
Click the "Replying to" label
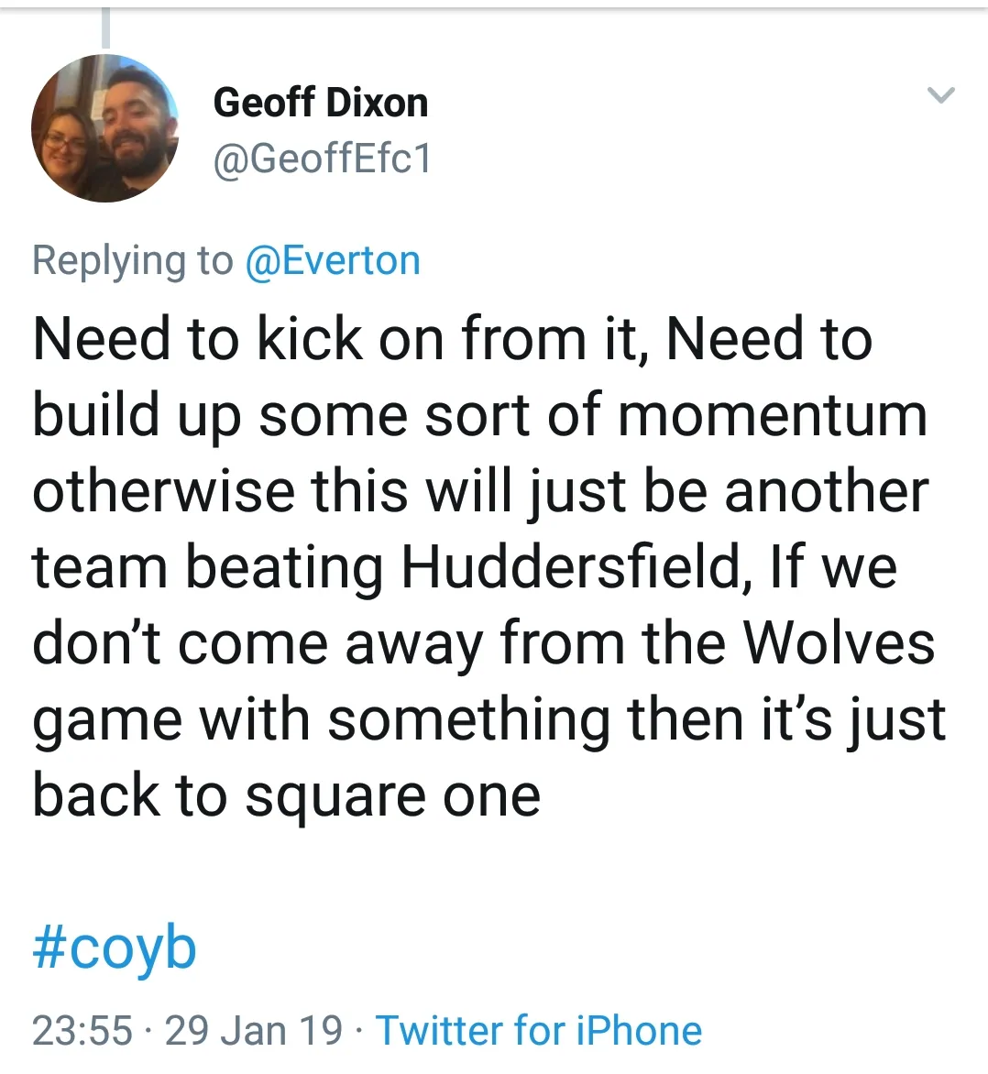click(133, 261)
